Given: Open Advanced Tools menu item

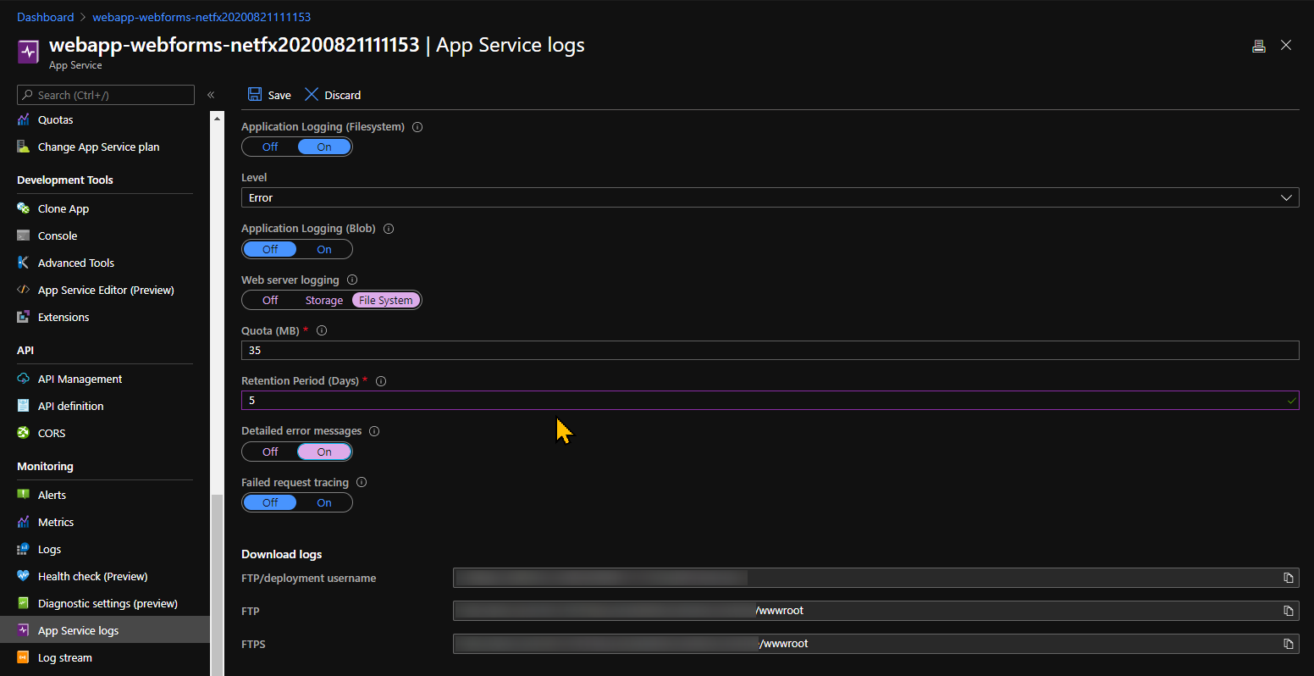Looking at the screenshot, I should click(x=75, y=263).
